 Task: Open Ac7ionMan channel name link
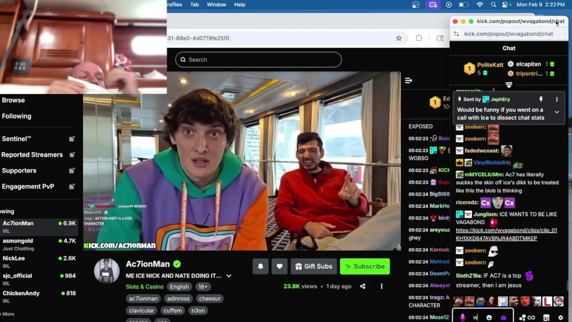click(148, 264)
